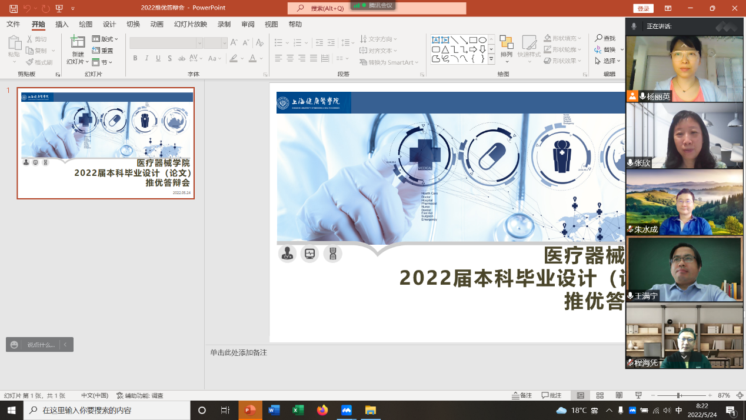The image size is (746, 420).
Task: Open Tencent Meeting from the taskbar
Action: pos(347,410)
